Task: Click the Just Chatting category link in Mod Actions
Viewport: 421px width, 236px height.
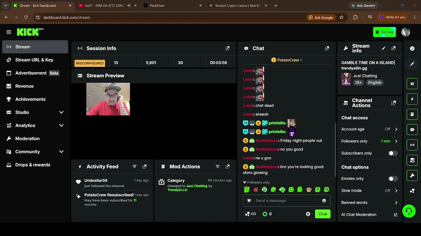Action: point(197,186)
